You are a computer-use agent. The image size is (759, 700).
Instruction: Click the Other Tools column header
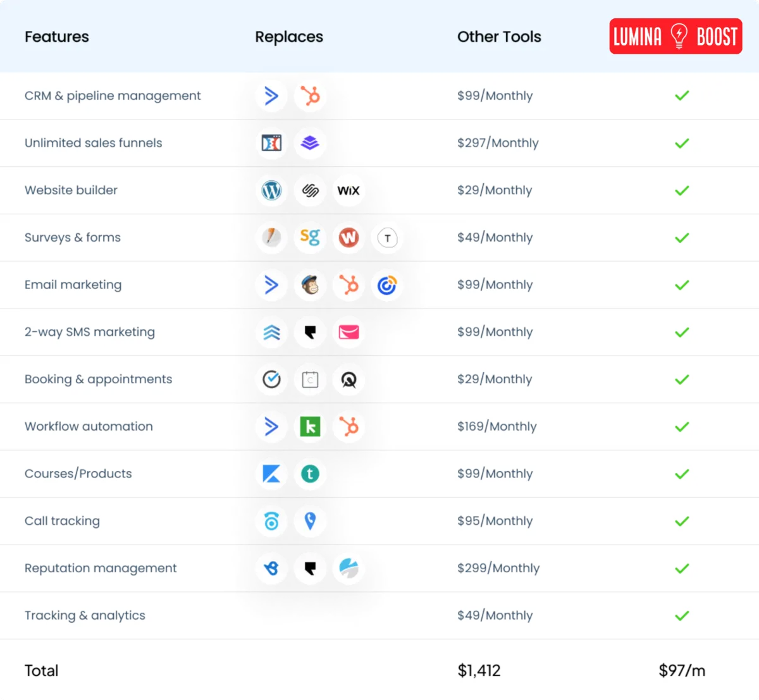tap(499, 37)
